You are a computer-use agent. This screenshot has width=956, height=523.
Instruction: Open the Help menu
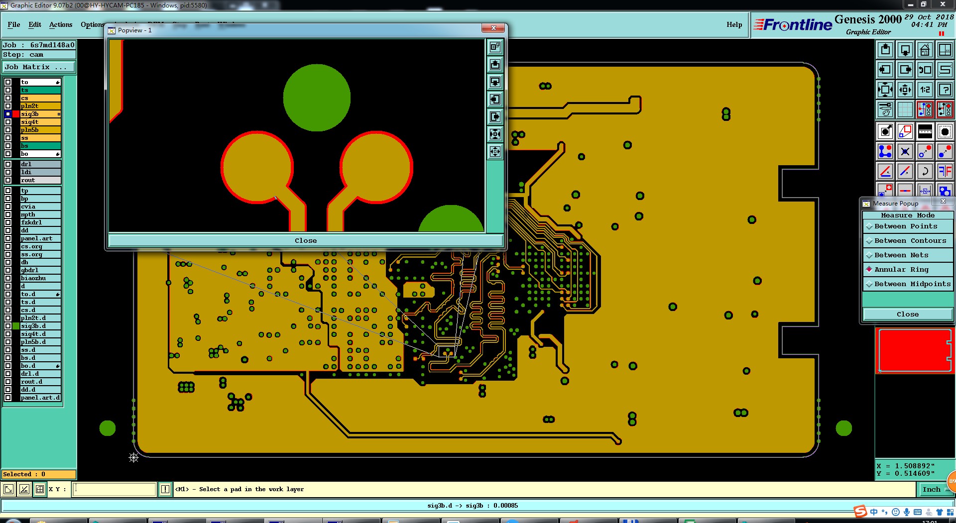point(734,24)
